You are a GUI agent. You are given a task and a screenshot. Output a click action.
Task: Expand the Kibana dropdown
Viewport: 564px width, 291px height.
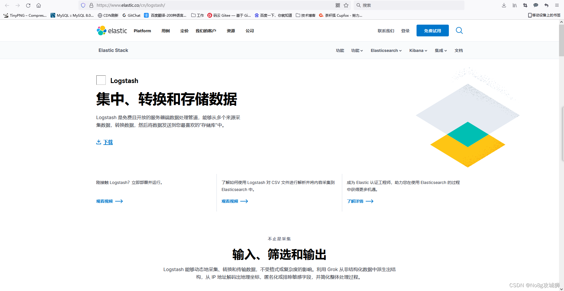(x=418, y=50)
